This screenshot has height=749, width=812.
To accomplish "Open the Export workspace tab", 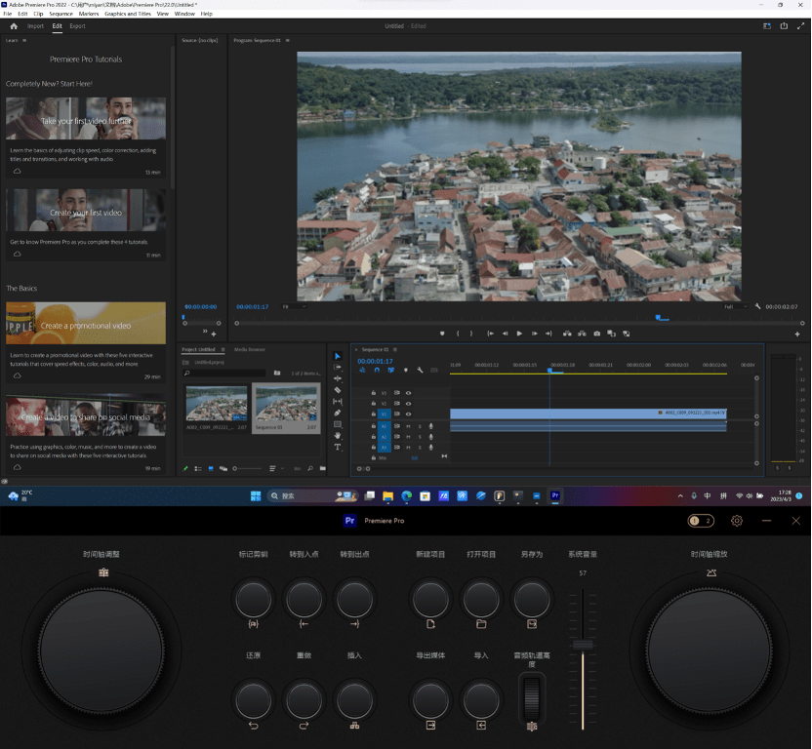I will pos(77,26).
